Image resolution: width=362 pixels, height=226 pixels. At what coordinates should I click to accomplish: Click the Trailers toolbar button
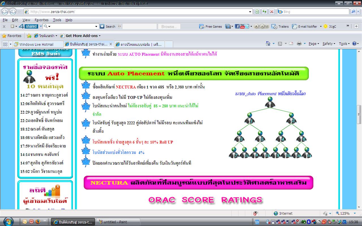click(x=280, y=26)
